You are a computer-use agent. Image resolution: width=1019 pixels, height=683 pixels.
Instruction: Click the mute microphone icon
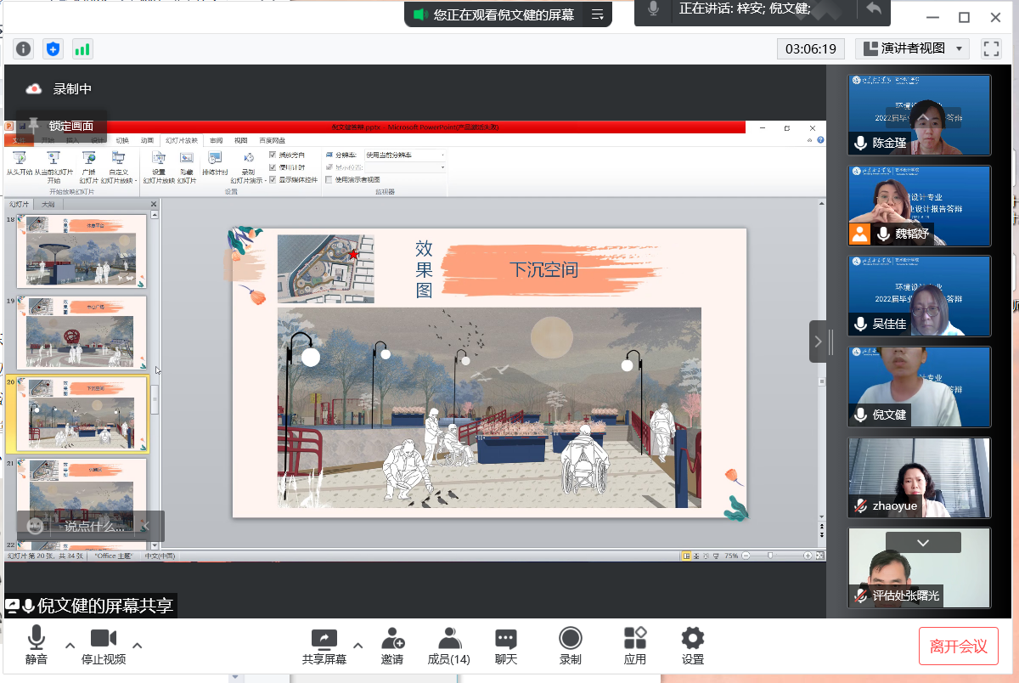36,639
